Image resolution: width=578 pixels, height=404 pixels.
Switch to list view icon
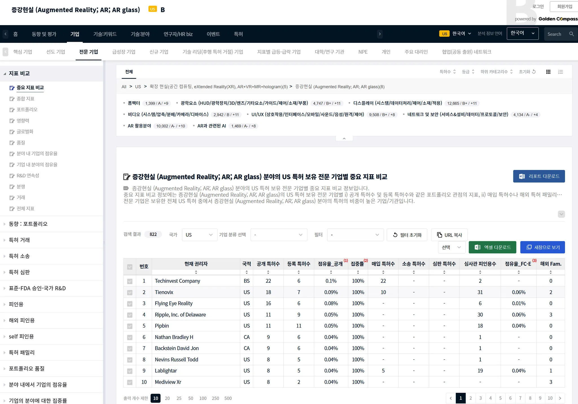[561, 72]
